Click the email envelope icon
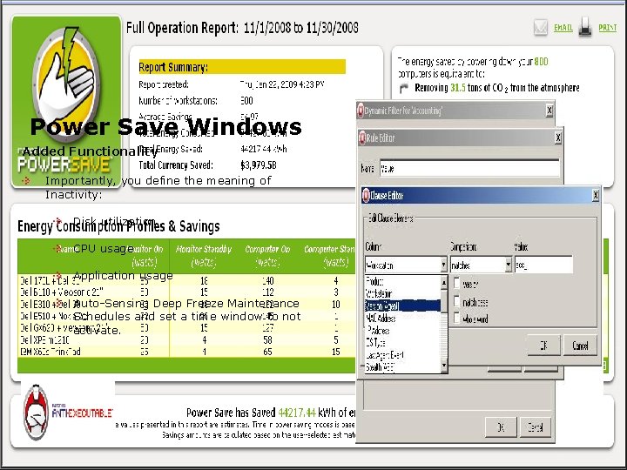This screenshot has height=470, width=627. [x=541, y=28]
